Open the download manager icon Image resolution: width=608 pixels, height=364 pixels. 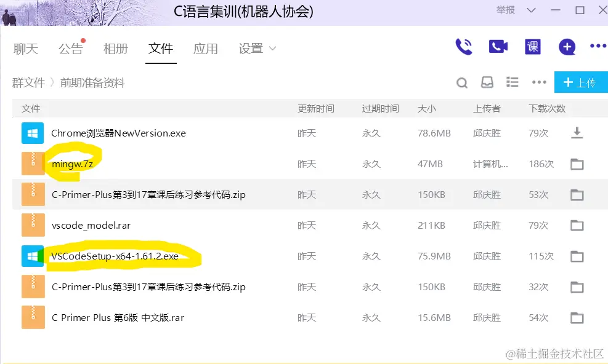(x=487, y=82)
